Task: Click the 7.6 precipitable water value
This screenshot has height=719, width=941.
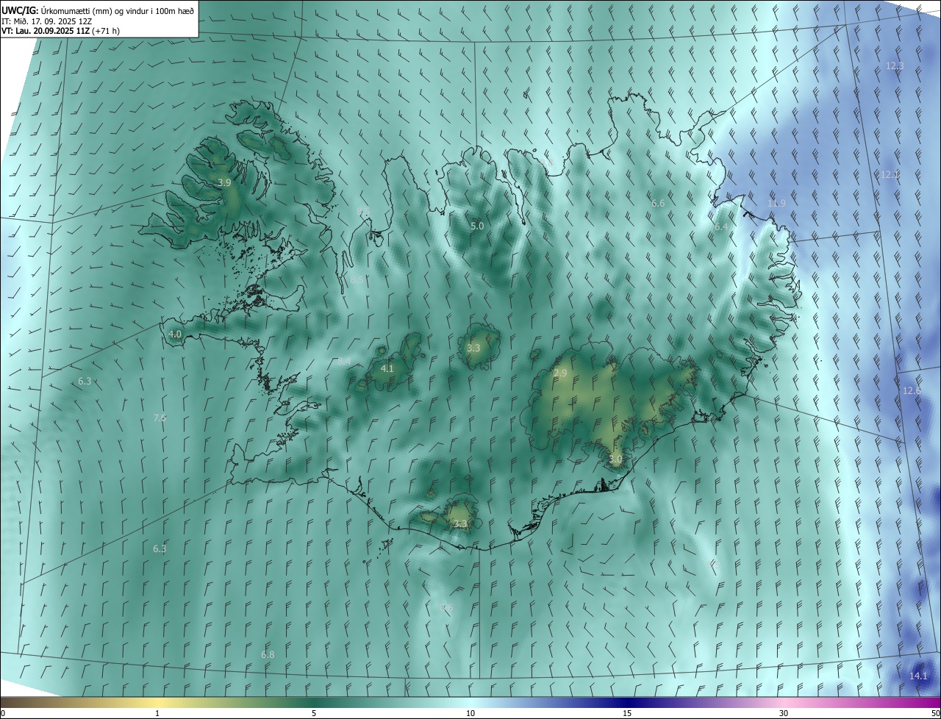Action: (160, 418)
